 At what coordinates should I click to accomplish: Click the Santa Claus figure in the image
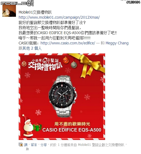point(27,126)
